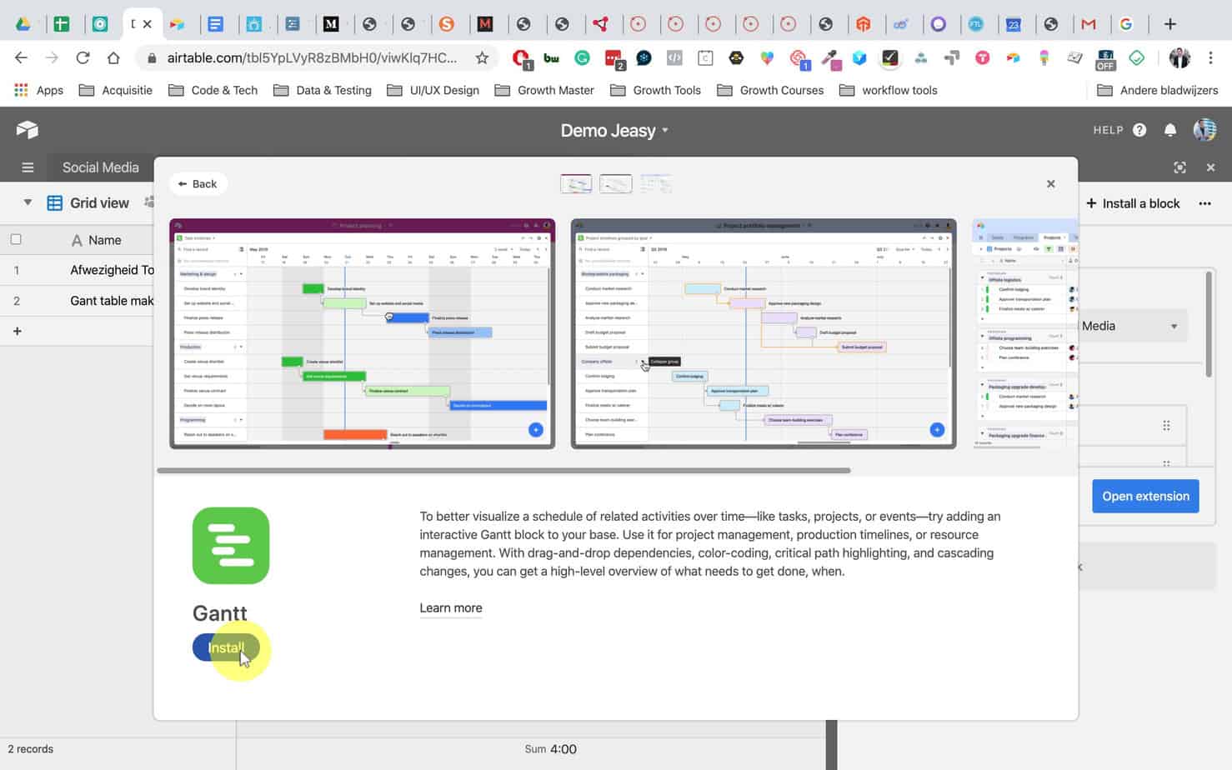
Task: Open the blocks panel more options menu
Action: point(1204,203)
